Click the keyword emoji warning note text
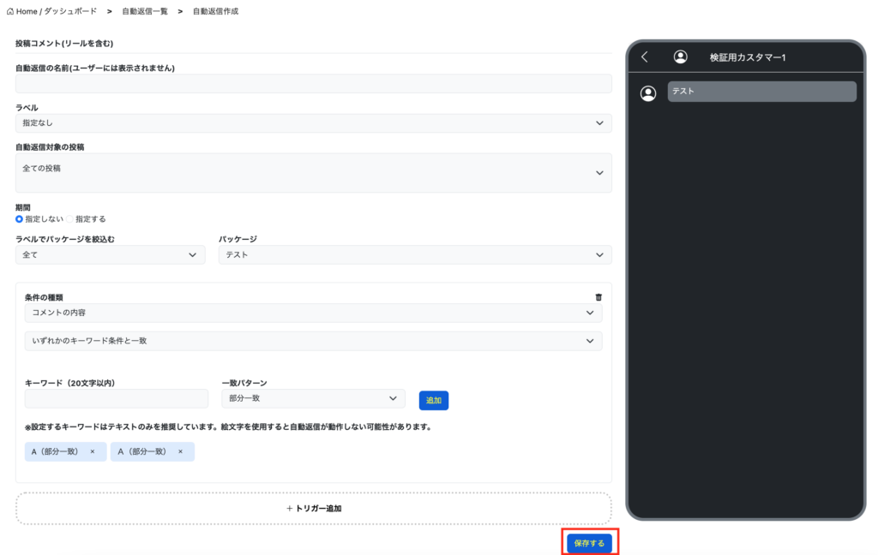The width and height of the screenshot is (878, 555). 228,427
